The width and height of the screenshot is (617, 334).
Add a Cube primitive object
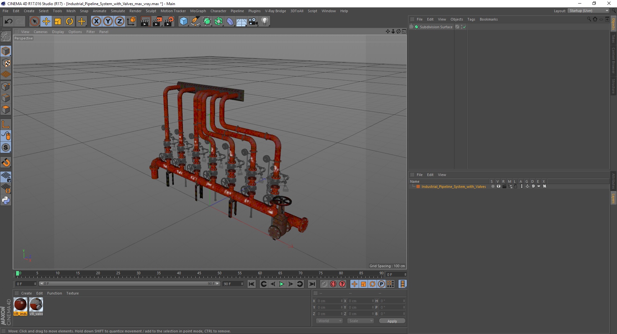click(x=183, y=22)
